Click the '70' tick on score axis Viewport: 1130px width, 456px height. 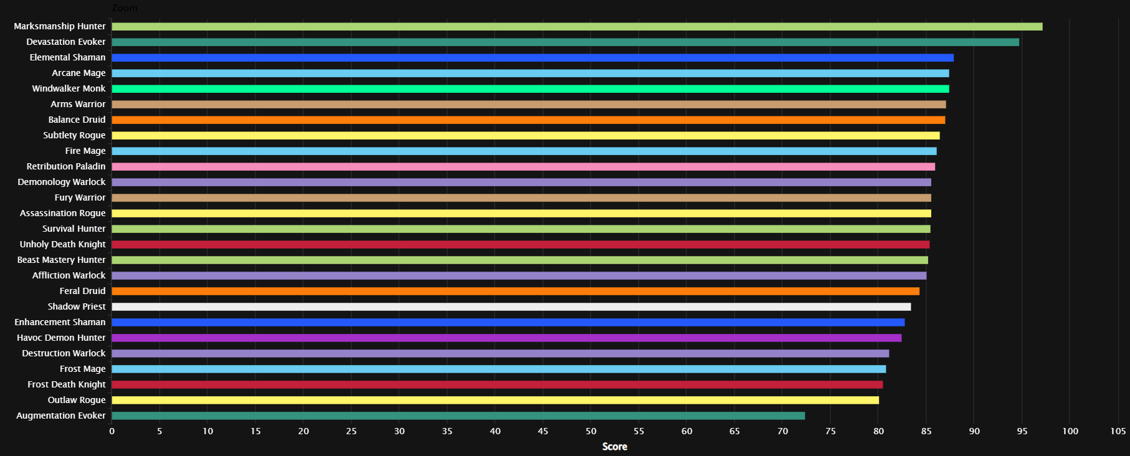click(x=783, y=431)
